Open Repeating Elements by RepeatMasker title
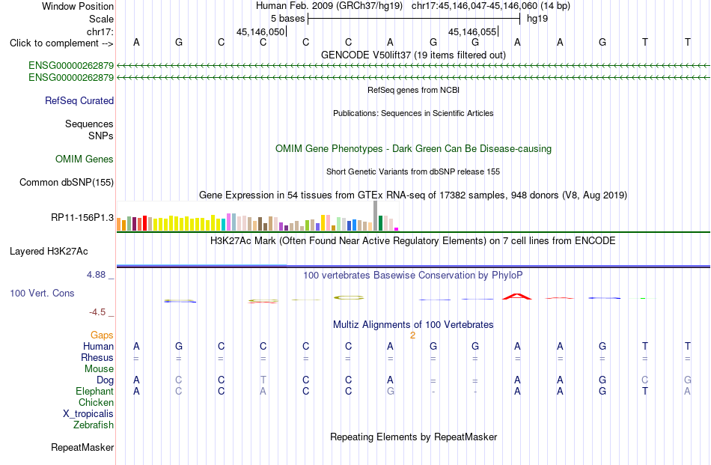Viewport: 711px width, 465px height. coord(413,437)
